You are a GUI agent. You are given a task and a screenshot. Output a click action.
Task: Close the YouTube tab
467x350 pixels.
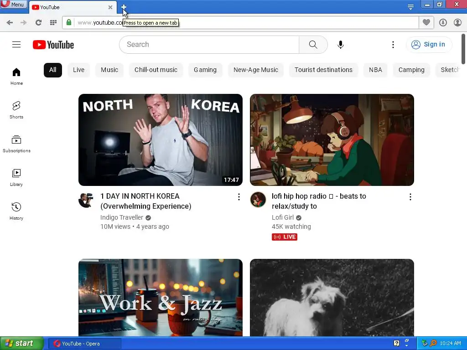pyautogui.click(x=110, y=7)
